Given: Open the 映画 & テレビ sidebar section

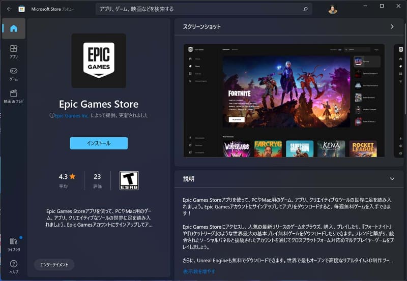Looking at the screenshot, I should (x=14, y=97).
